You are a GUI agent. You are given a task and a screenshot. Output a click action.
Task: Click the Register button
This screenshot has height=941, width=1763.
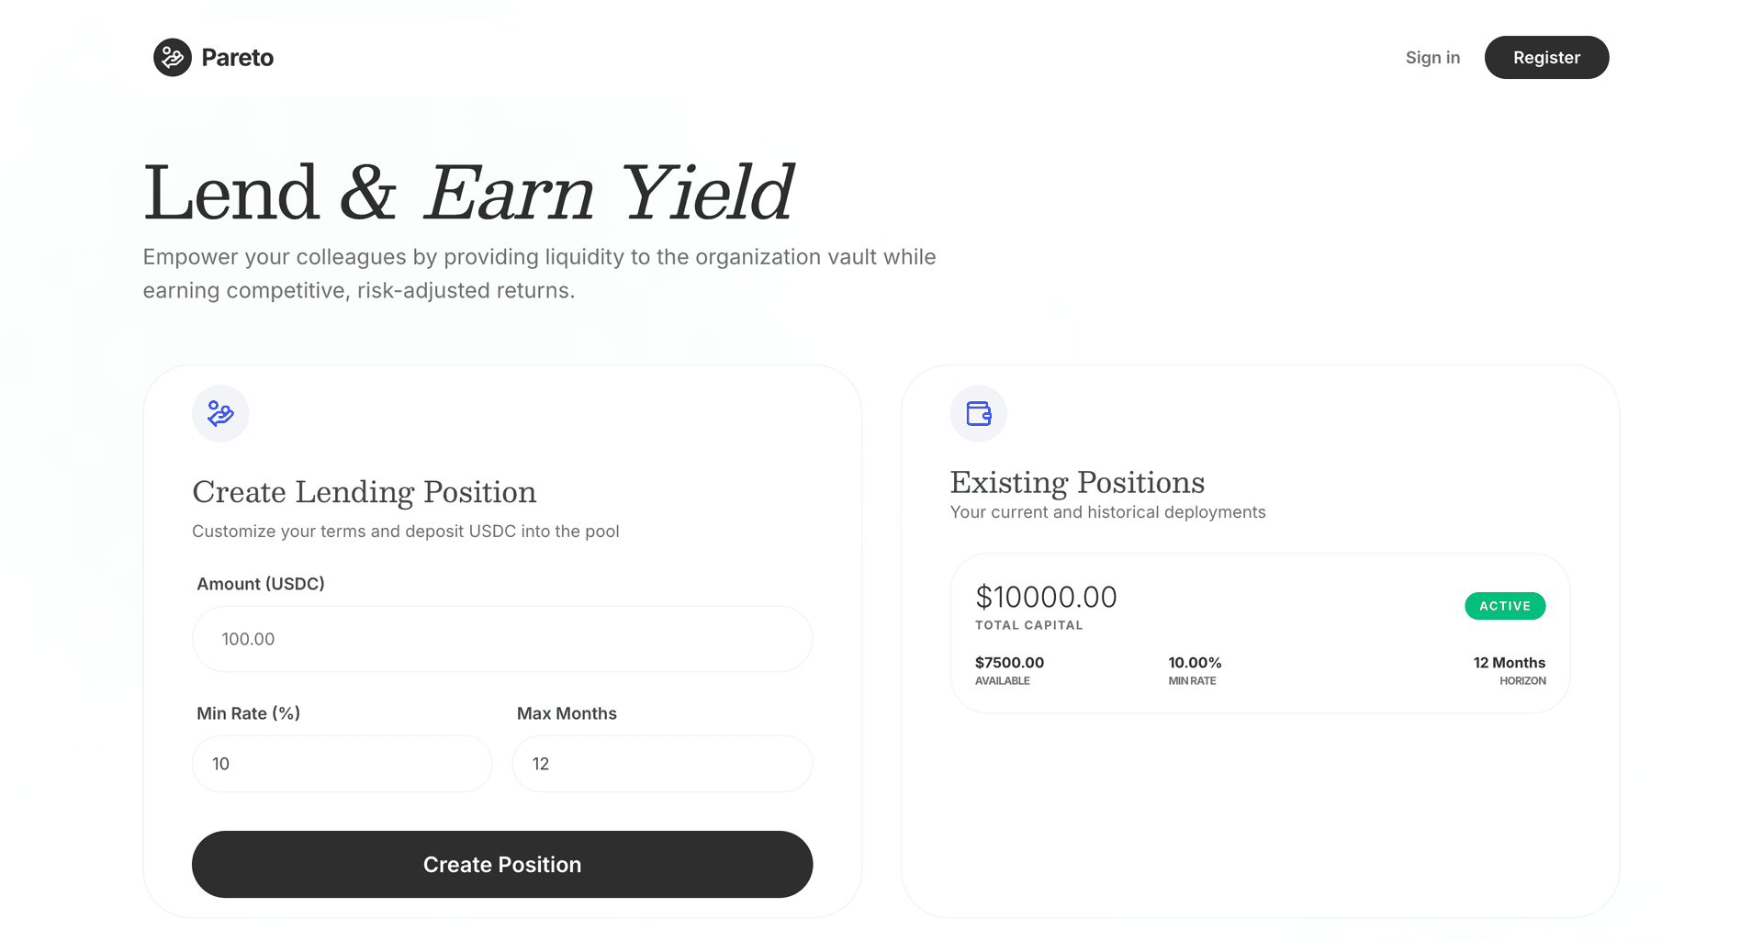pyautogui.click(x=1546, y=57)
